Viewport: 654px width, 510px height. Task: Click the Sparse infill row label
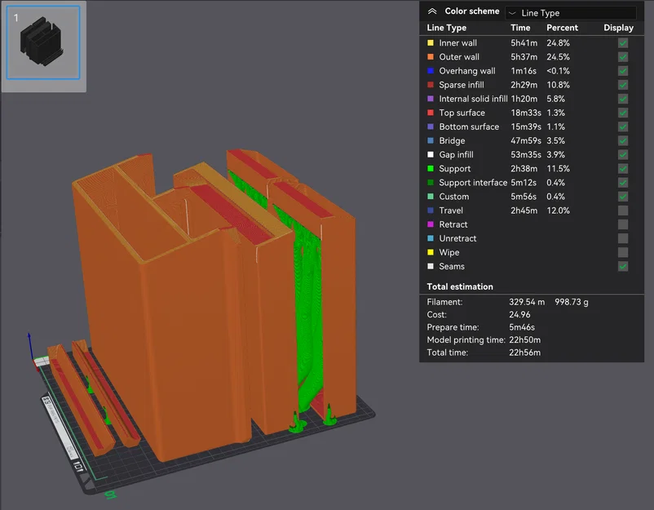pos(463,85)
